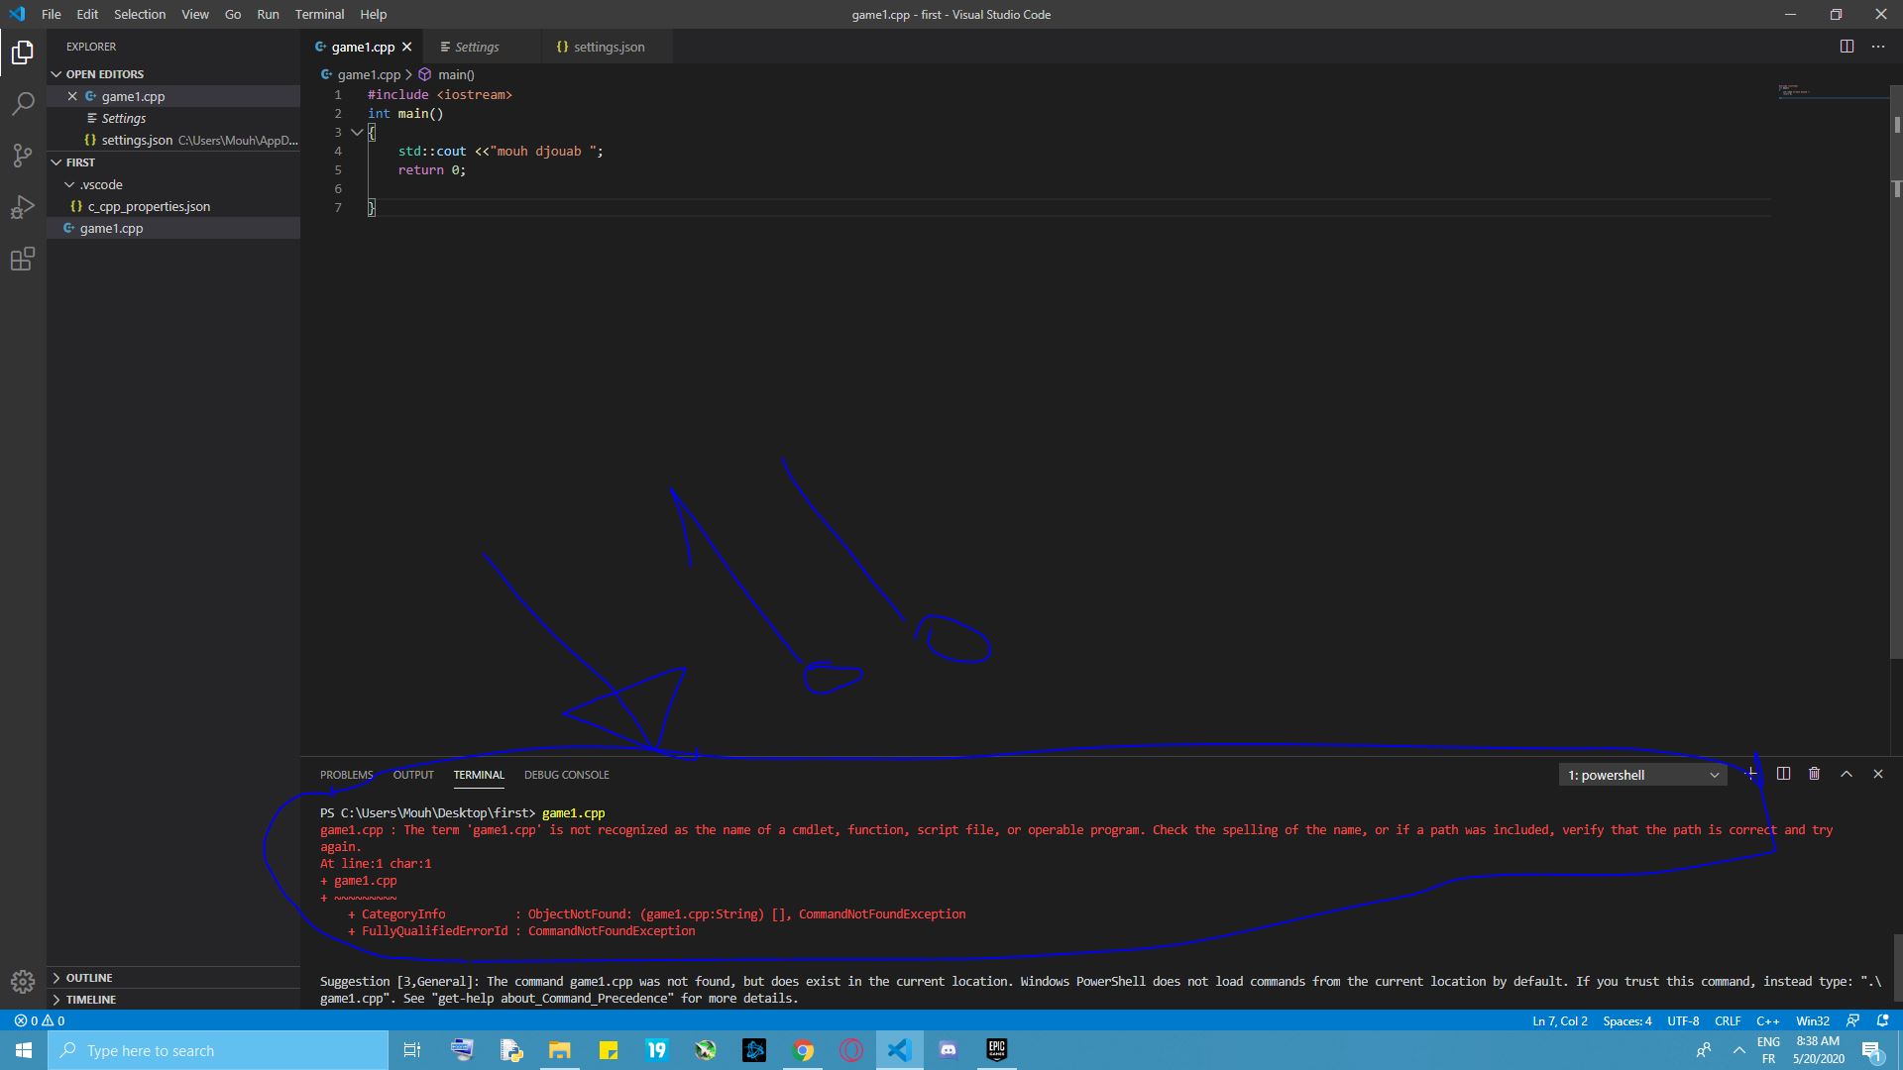Open the Source Control view

coord(23,156)
